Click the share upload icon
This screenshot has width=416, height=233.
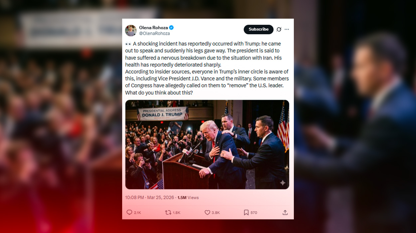coord(285,212)
